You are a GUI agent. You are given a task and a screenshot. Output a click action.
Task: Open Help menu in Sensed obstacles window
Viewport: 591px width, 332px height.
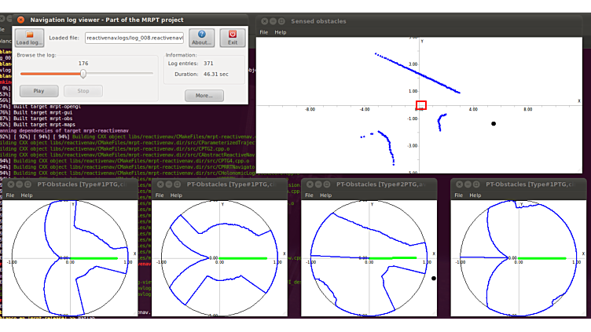[x=281, y=32]
